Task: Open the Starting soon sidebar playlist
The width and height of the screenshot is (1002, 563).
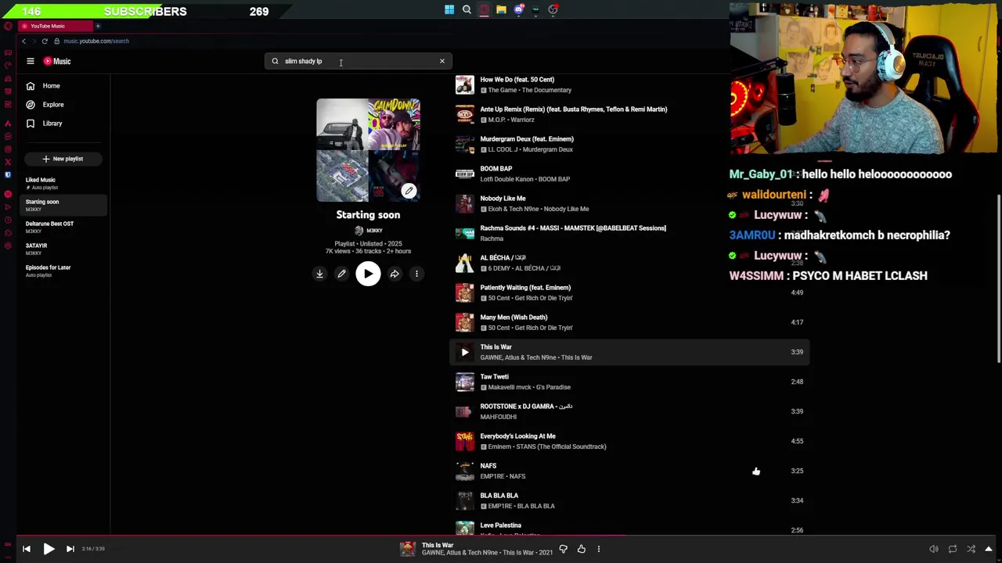Action: pyautogui.click(x=63, y=205)
